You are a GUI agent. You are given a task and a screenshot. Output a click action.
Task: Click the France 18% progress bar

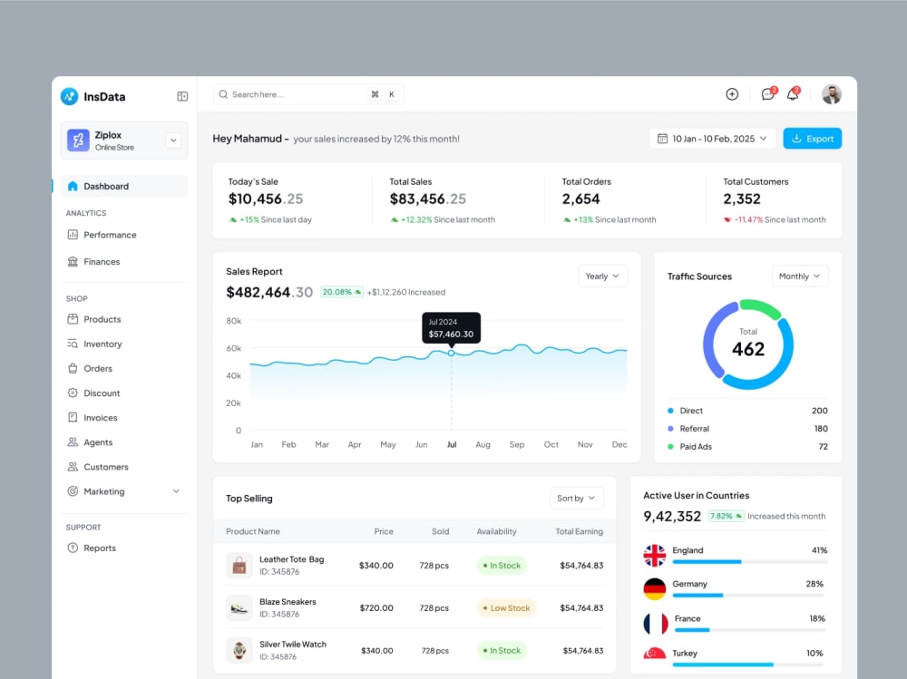click(x=750, y=630)
